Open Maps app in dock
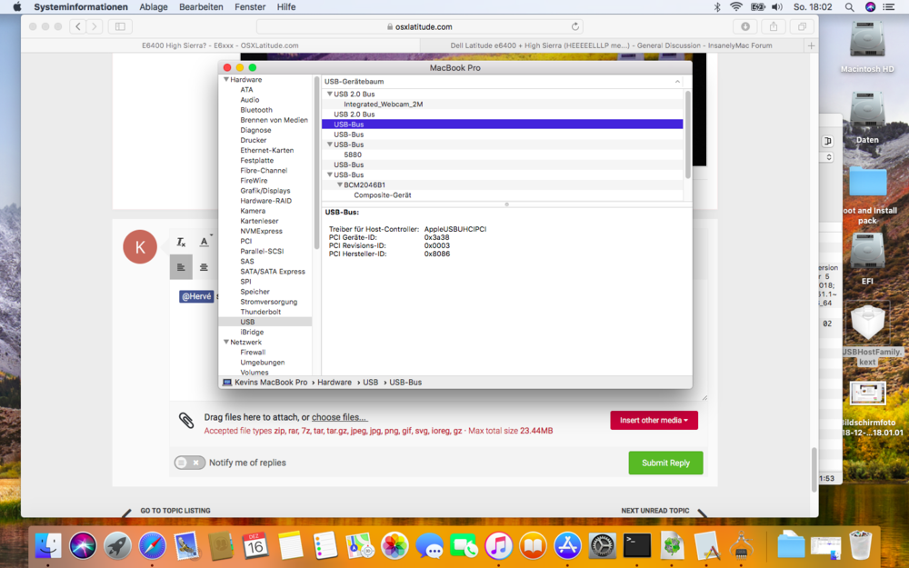 pyautogui.click(x=359, y=546)
